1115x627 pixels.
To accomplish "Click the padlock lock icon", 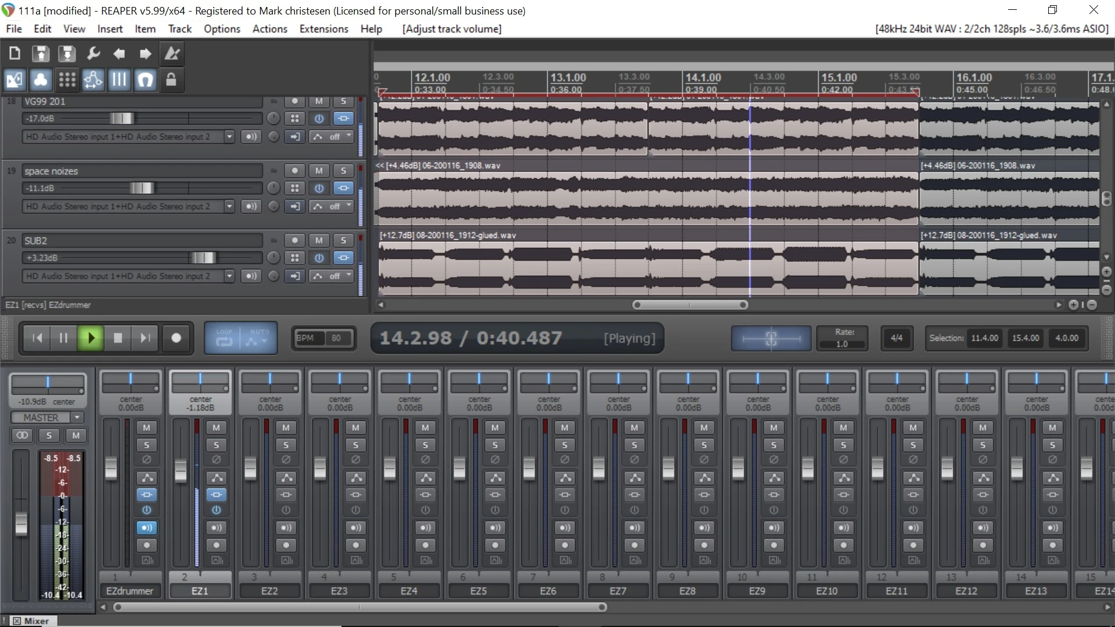I will coord(171,80).
